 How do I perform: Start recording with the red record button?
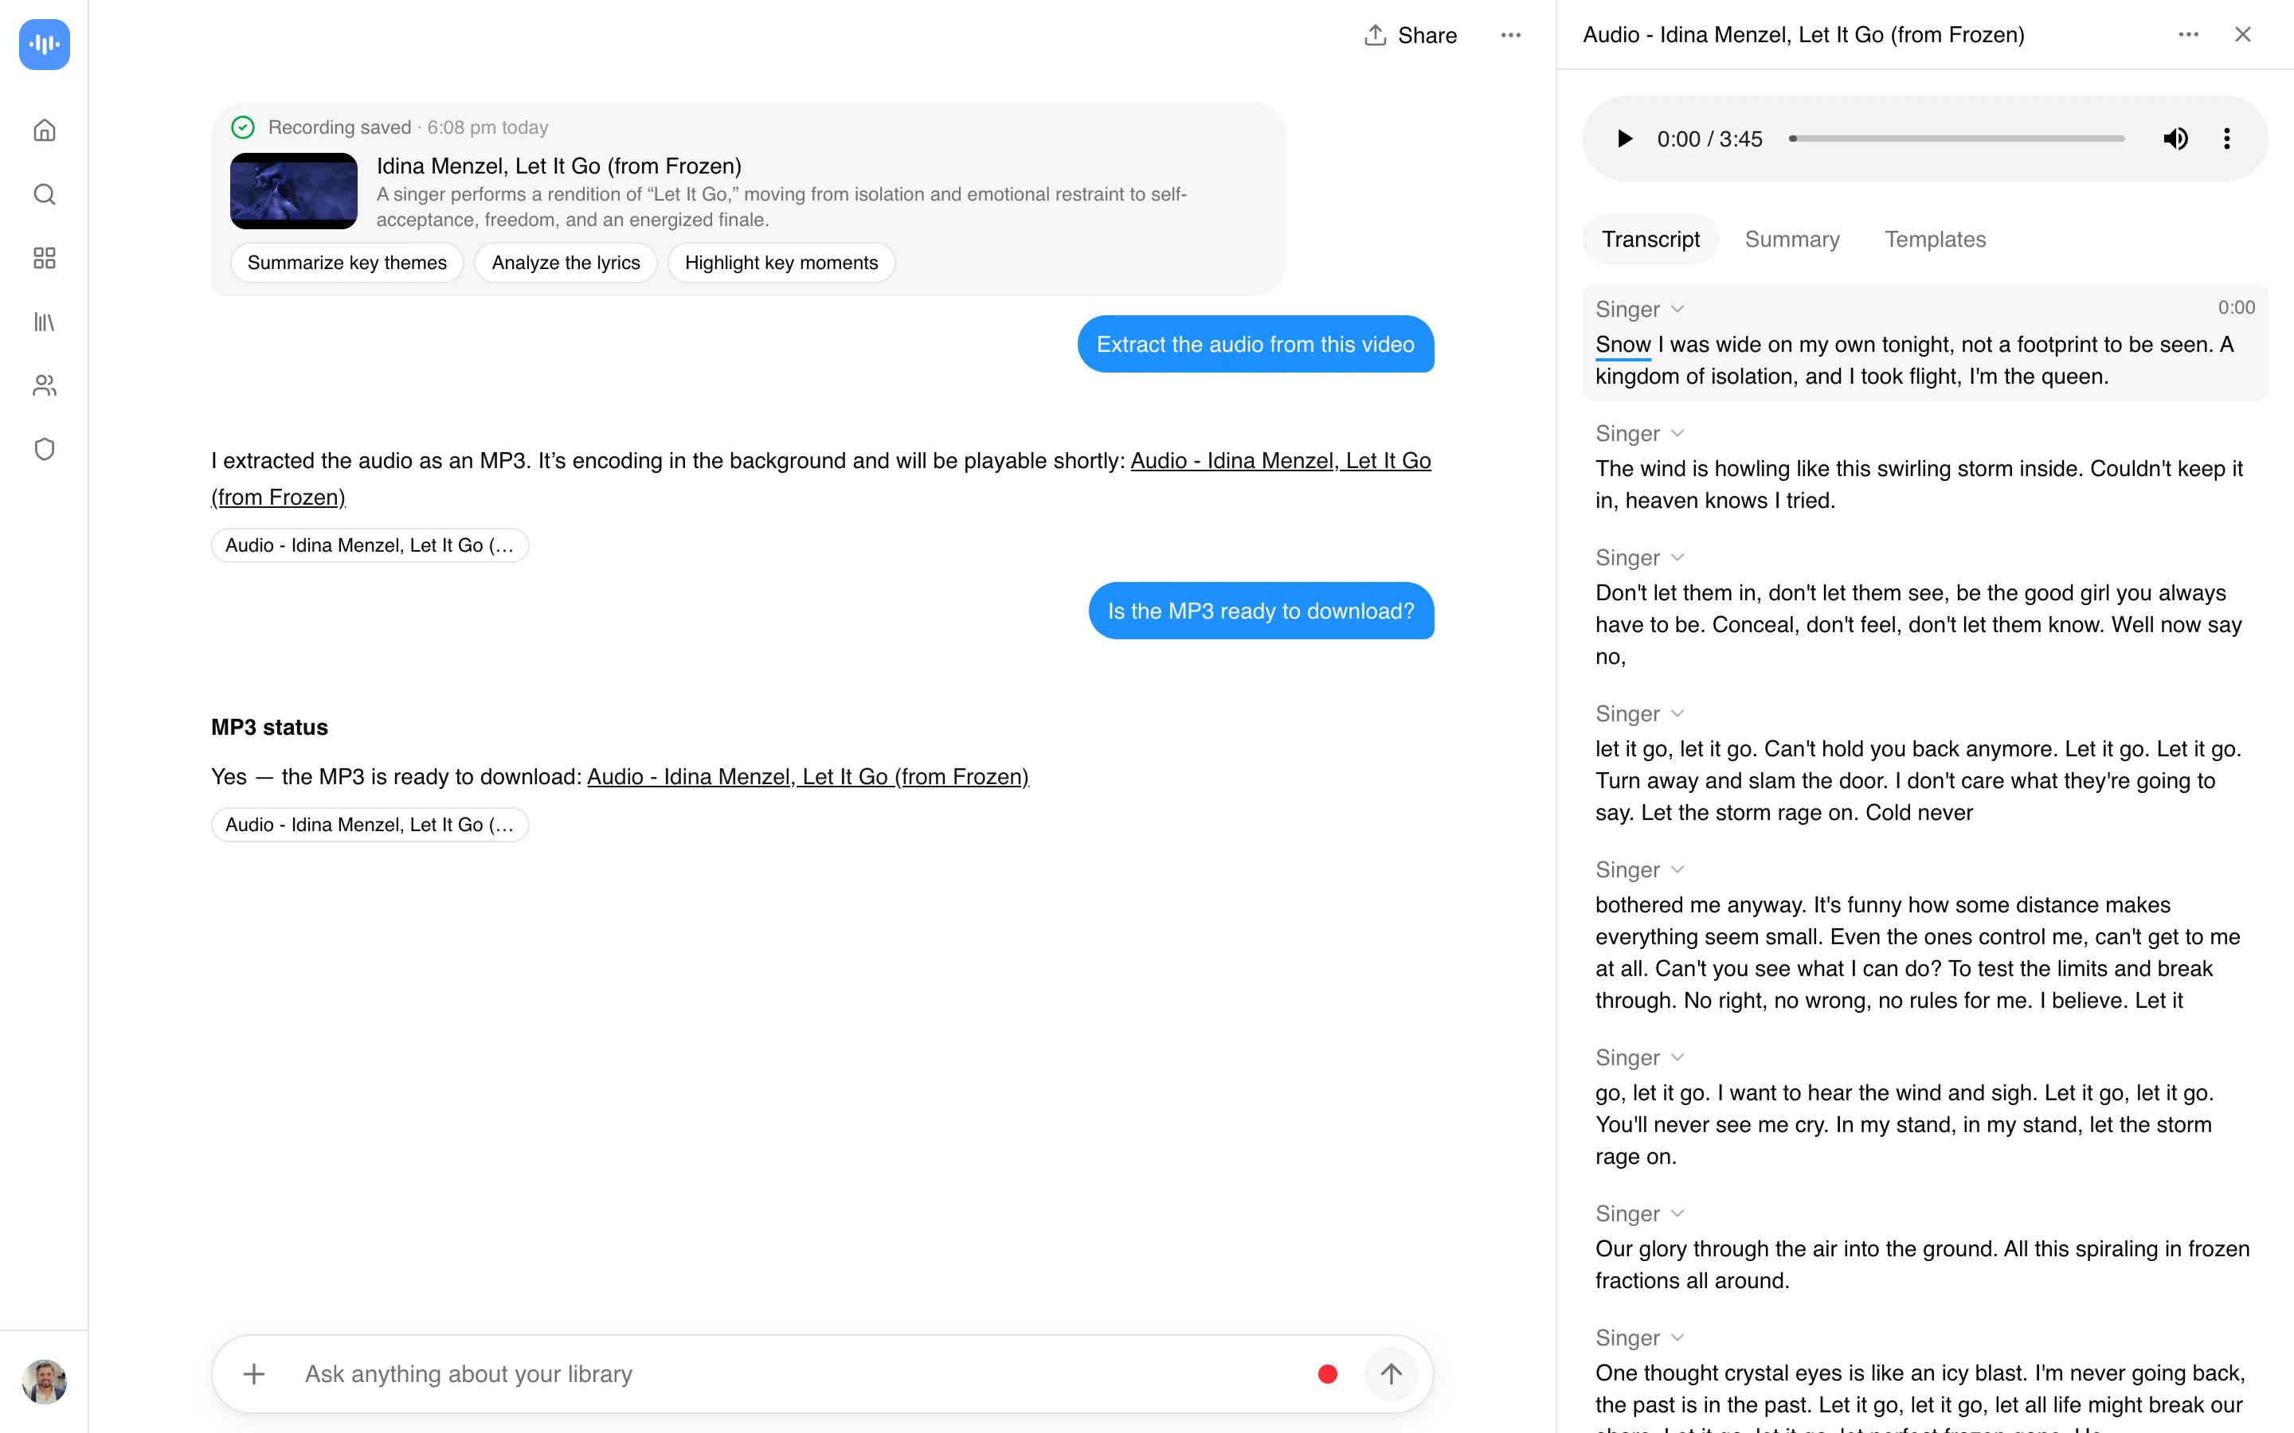point(1327,1373)
